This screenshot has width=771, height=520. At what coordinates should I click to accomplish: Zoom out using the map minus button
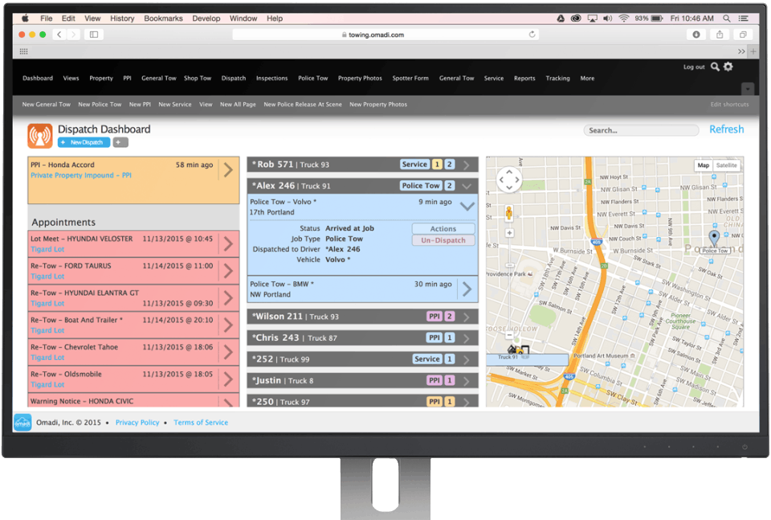509,335
